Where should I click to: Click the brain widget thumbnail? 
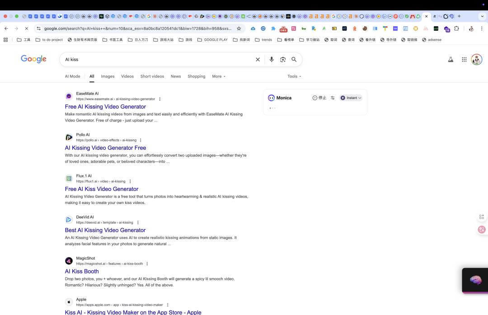click(x=475, y=280)
